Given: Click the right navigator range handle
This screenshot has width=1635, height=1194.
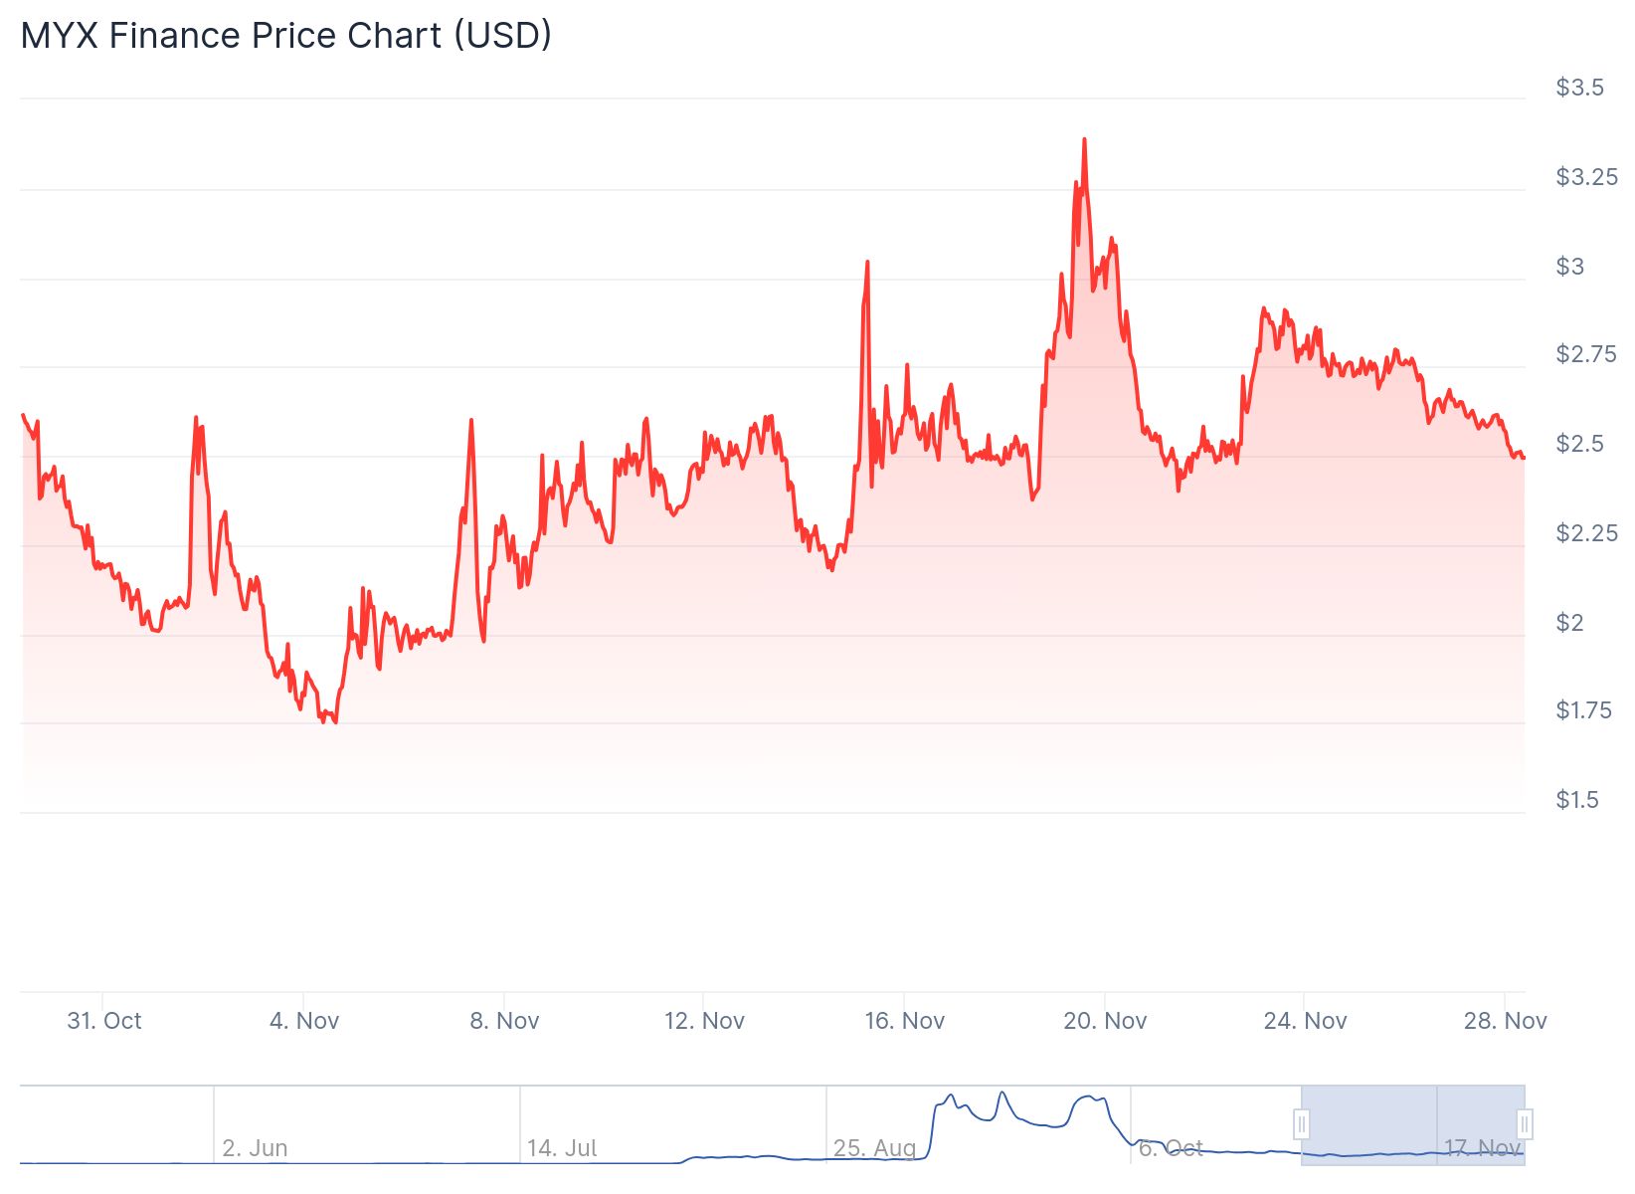Looking at the screenshot, I should click(x=1525, y=1124).
